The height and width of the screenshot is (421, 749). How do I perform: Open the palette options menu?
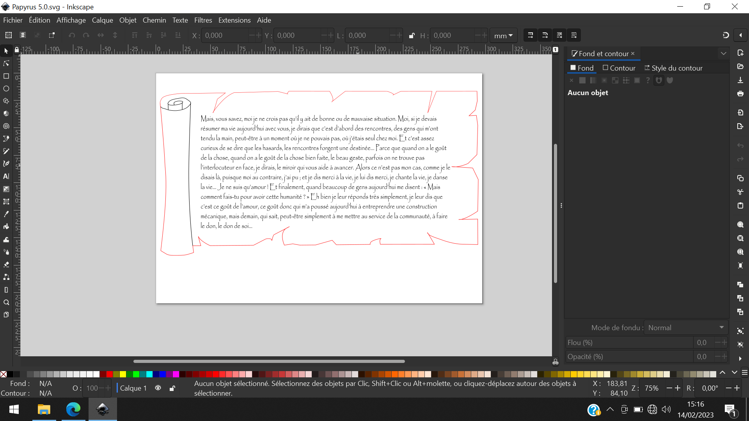pos(745,373)
